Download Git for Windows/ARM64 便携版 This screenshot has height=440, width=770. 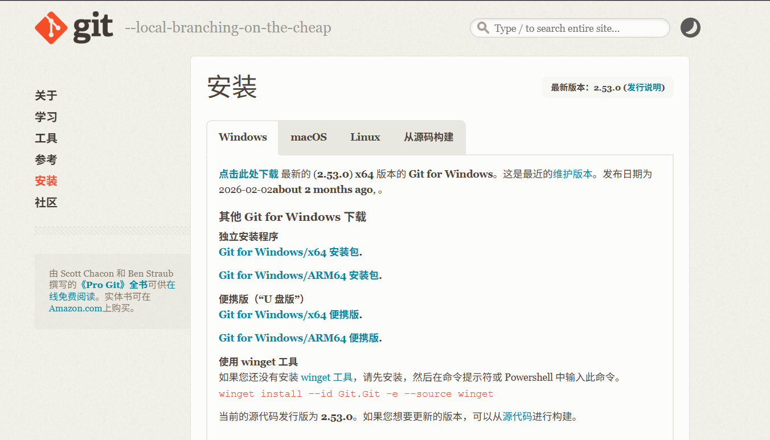299,338
